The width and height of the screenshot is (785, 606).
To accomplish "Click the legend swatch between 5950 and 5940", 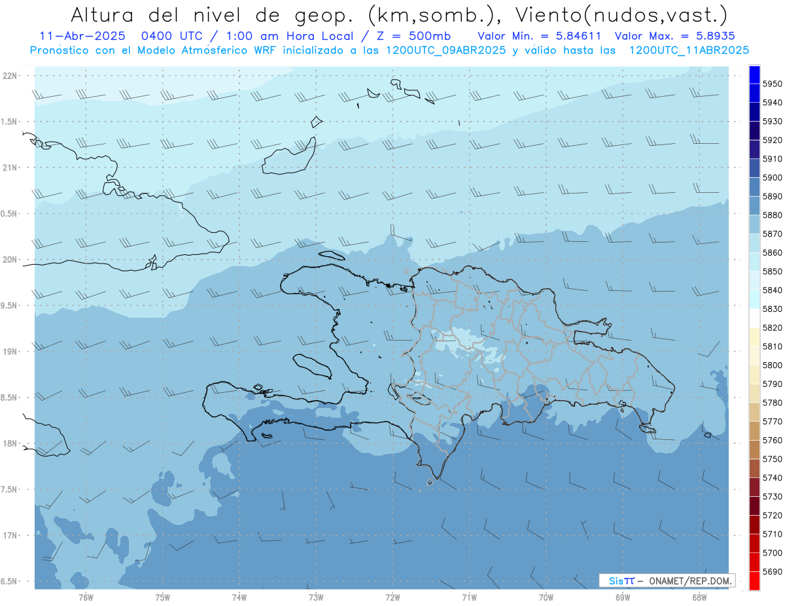I will click(754, 93).
